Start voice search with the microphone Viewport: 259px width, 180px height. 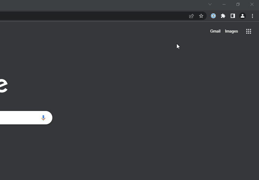point(43,118)
